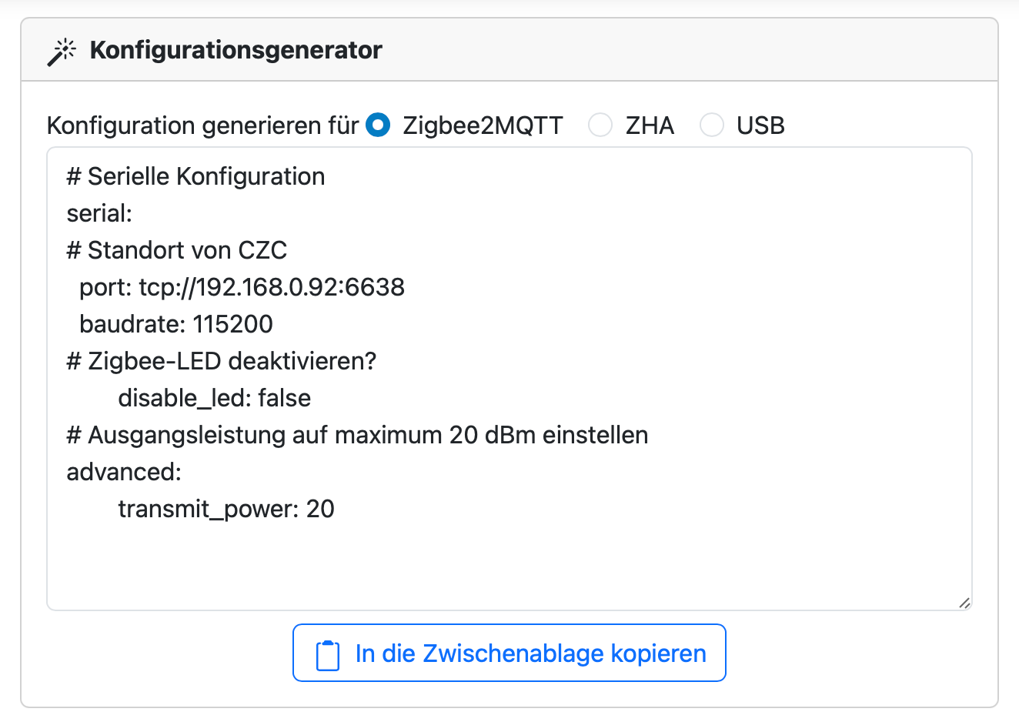Click the "serial:" line in config
The height and width of the screenshot is (722, 1019).
99,213
